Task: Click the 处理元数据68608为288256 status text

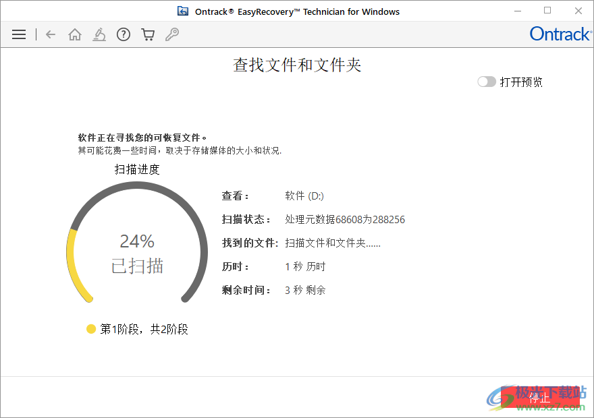Action: (x=345, y=219)
